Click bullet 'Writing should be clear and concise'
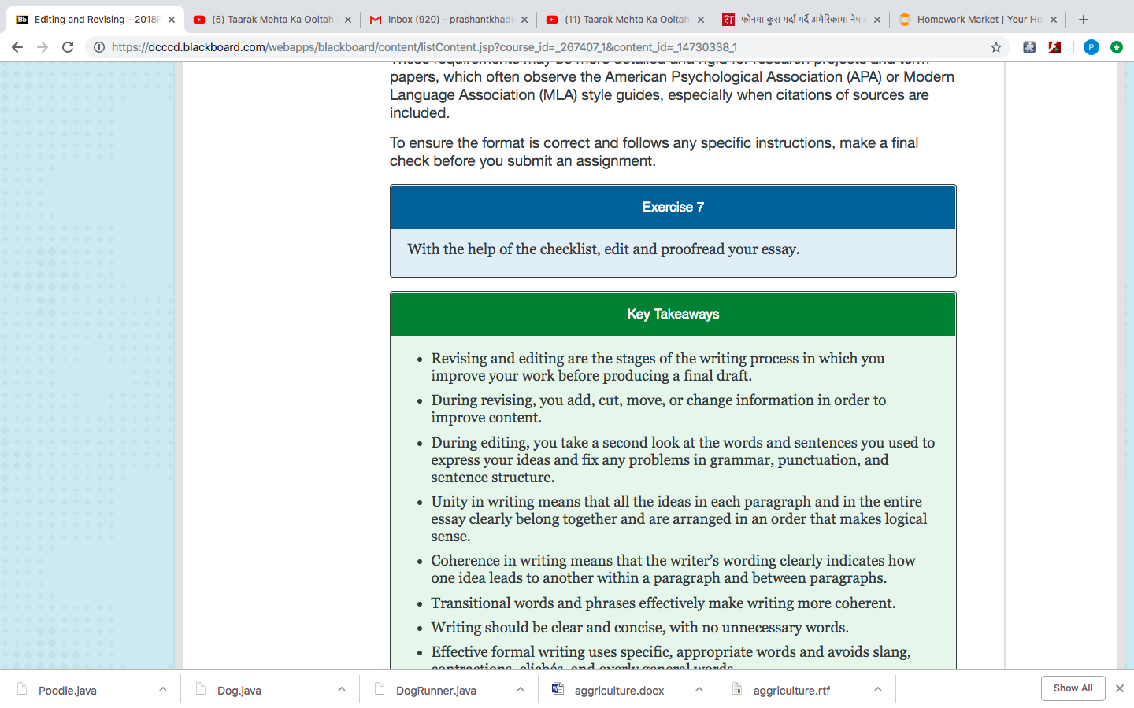 click(x=639, y=628)
